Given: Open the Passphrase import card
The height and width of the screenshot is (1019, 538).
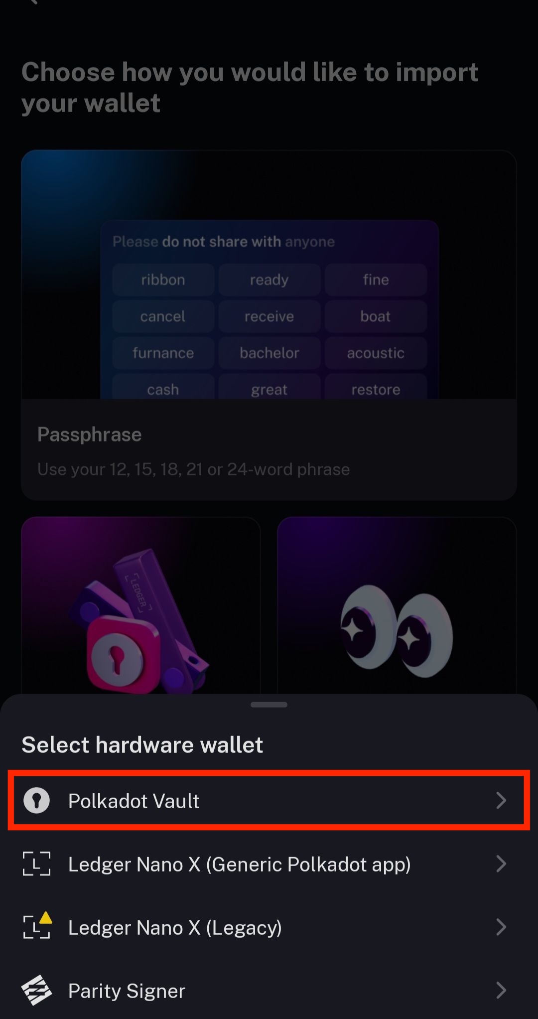Looking at the screenshot, I should click(269, 325).
